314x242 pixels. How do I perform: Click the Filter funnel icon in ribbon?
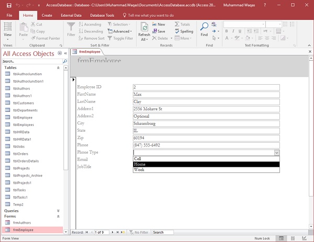[x=71, y=27]
